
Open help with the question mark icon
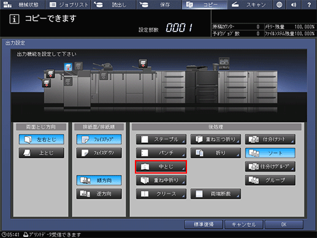click(309, 4)
